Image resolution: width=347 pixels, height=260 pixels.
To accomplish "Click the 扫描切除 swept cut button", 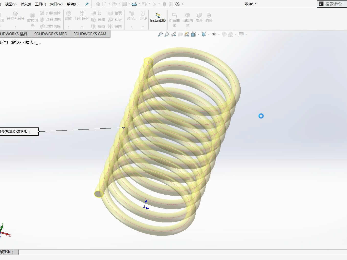I will [50, 13].
